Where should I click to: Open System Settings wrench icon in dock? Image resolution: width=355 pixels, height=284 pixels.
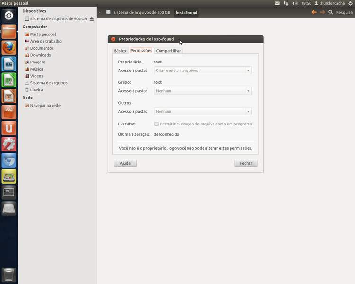pyautogui.click(x=9, y=144)
